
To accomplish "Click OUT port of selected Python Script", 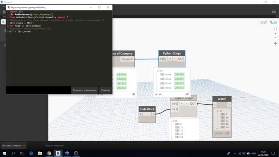I will click(181, 59).
